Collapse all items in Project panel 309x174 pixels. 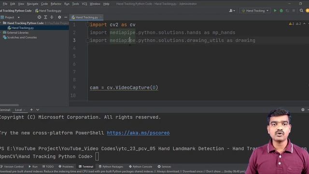[x=52, y=17]
